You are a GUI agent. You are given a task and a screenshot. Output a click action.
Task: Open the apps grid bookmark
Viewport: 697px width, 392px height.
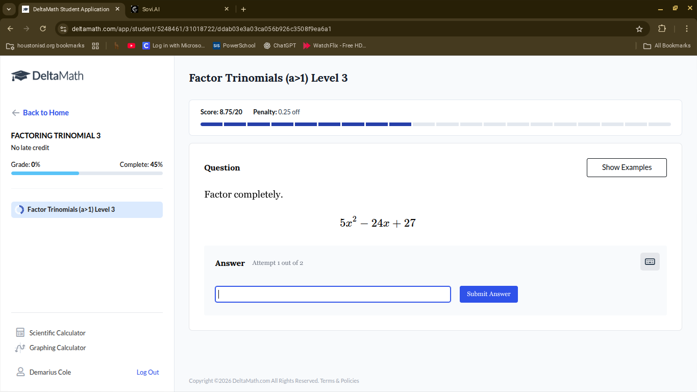click(x=95, y=45)
